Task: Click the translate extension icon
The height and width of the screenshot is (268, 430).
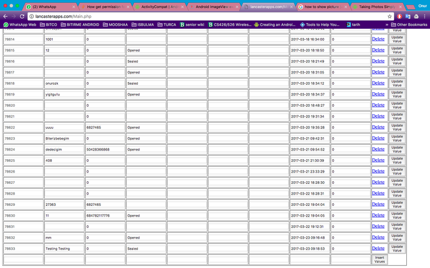Action: [x=408, y=17]
